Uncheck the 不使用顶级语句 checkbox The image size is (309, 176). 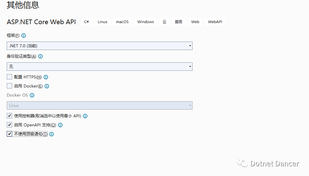(9, 134)
